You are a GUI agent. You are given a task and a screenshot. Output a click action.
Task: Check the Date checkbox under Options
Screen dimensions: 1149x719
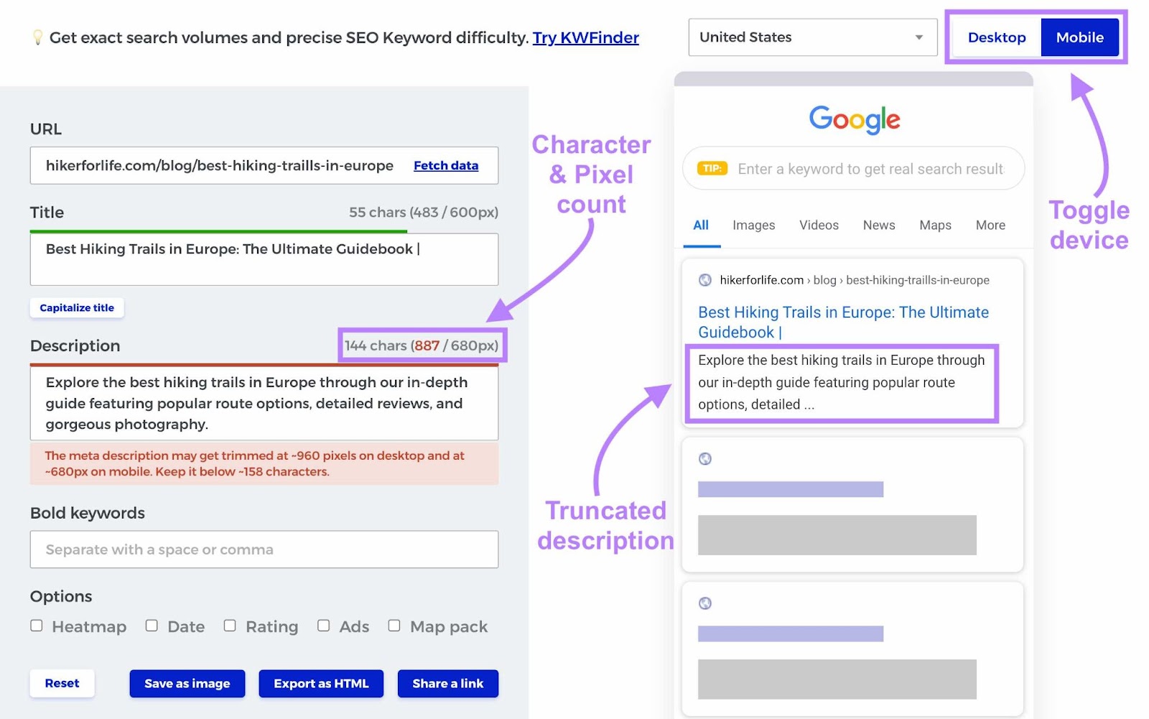(152, 625)
